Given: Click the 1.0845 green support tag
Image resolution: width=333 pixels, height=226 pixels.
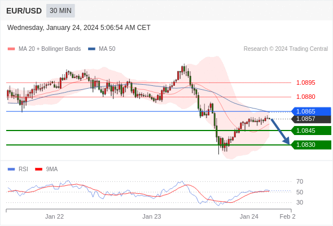Looking at the screenshot, I should tap(311, 131).
